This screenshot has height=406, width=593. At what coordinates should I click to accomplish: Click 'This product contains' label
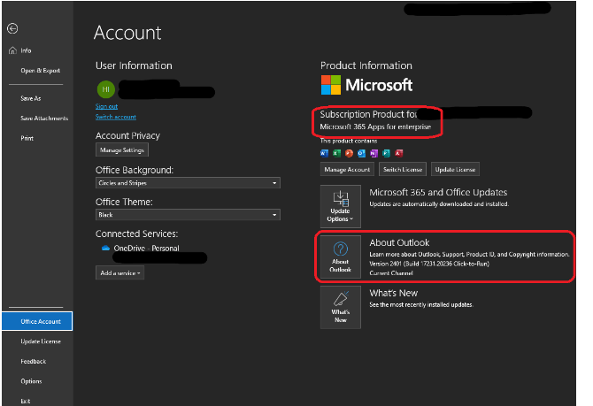click(349, 141)
